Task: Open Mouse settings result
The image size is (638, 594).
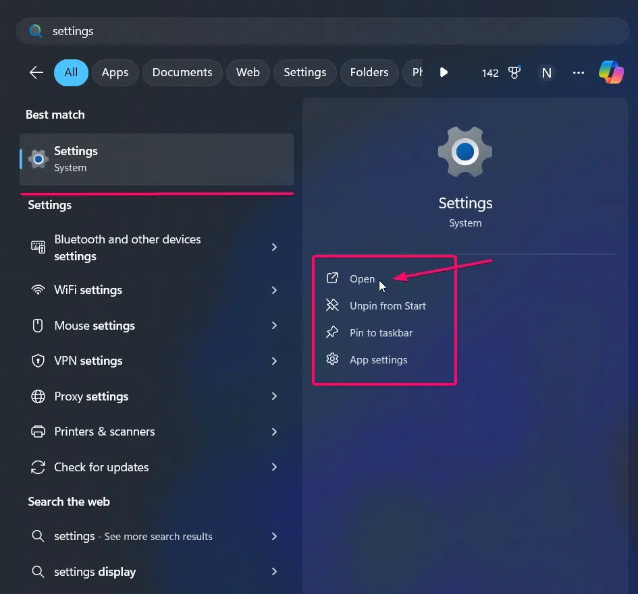Action: coord(157,326)
